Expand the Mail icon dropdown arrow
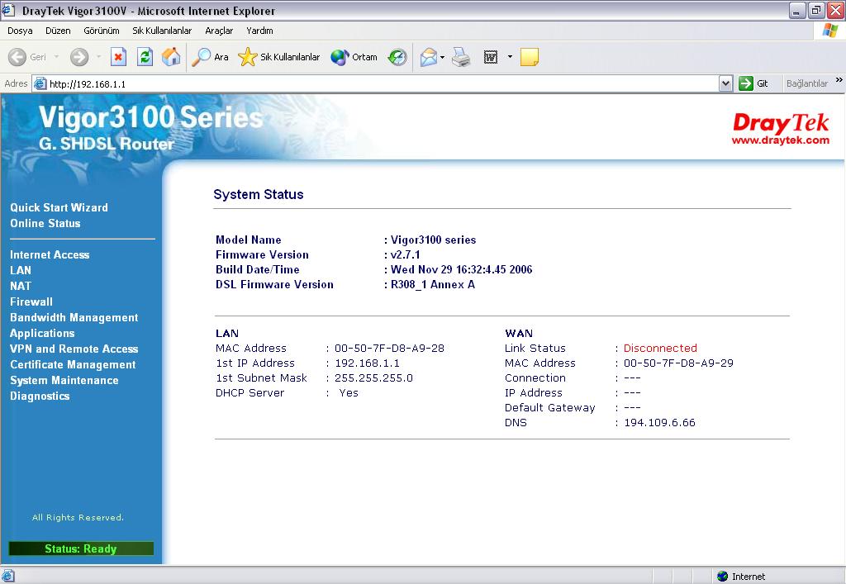The width and height of the screenshot is (846, 584). click(x=442, y=57)
